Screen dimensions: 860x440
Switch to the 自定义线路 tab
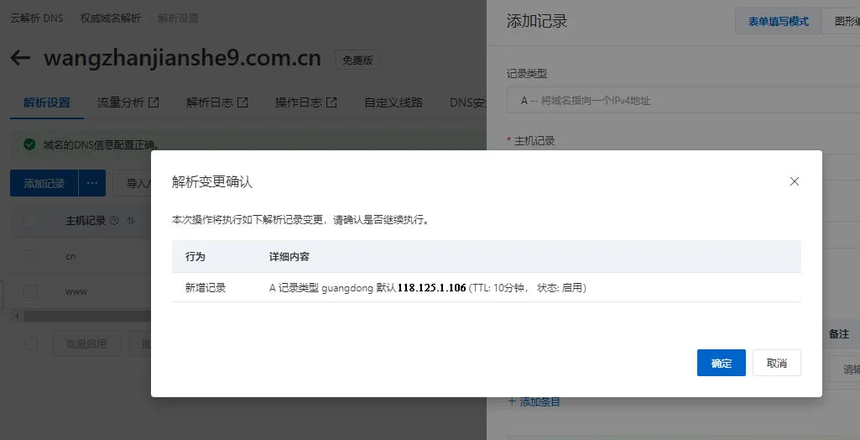[x=394, y=102]
